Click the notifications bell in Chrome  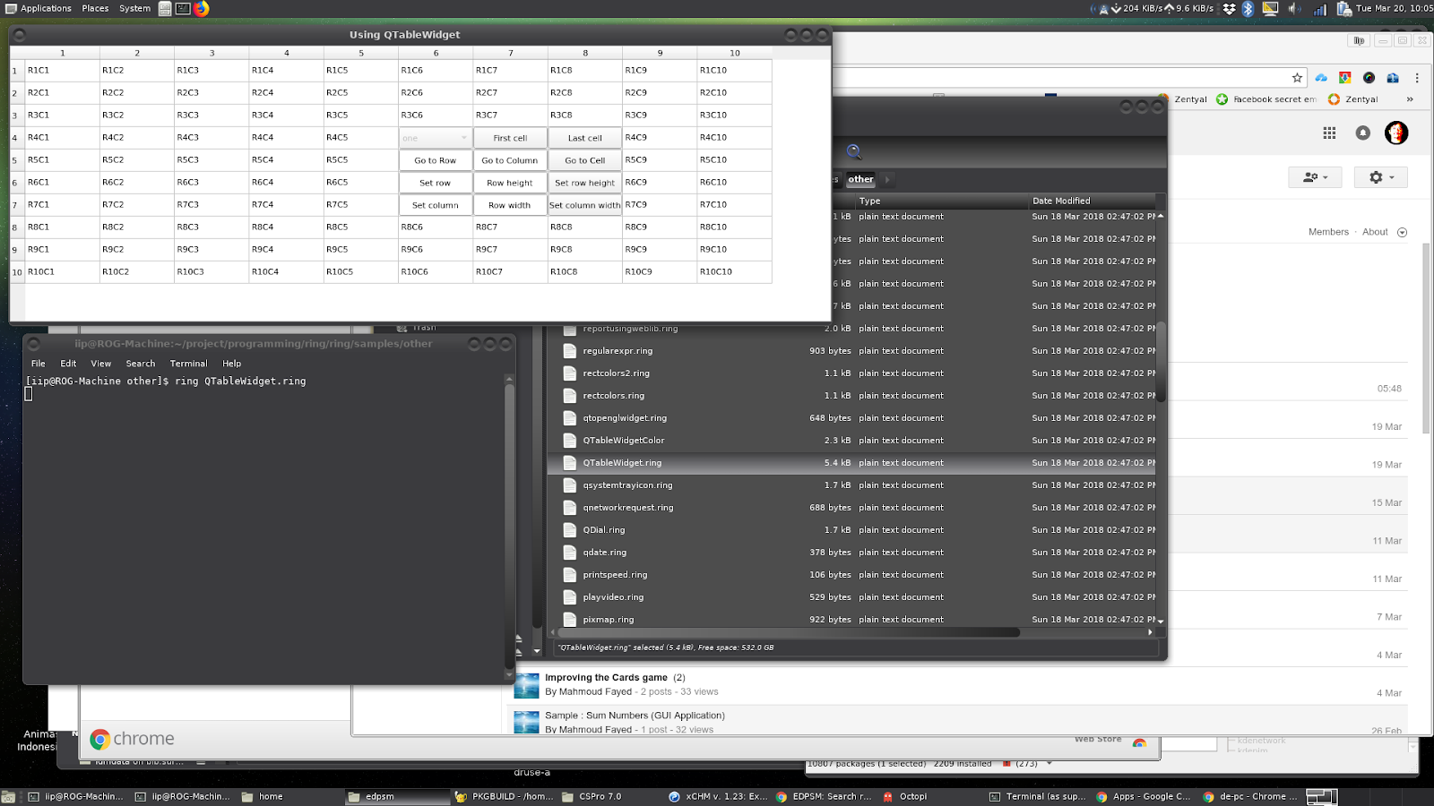tap(1363, 133)
